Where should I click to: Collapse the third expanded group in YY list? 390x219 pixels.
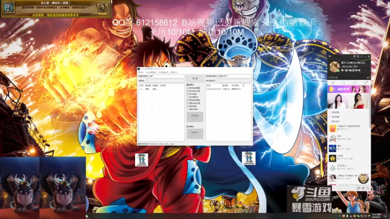click(x=330, y=121)
